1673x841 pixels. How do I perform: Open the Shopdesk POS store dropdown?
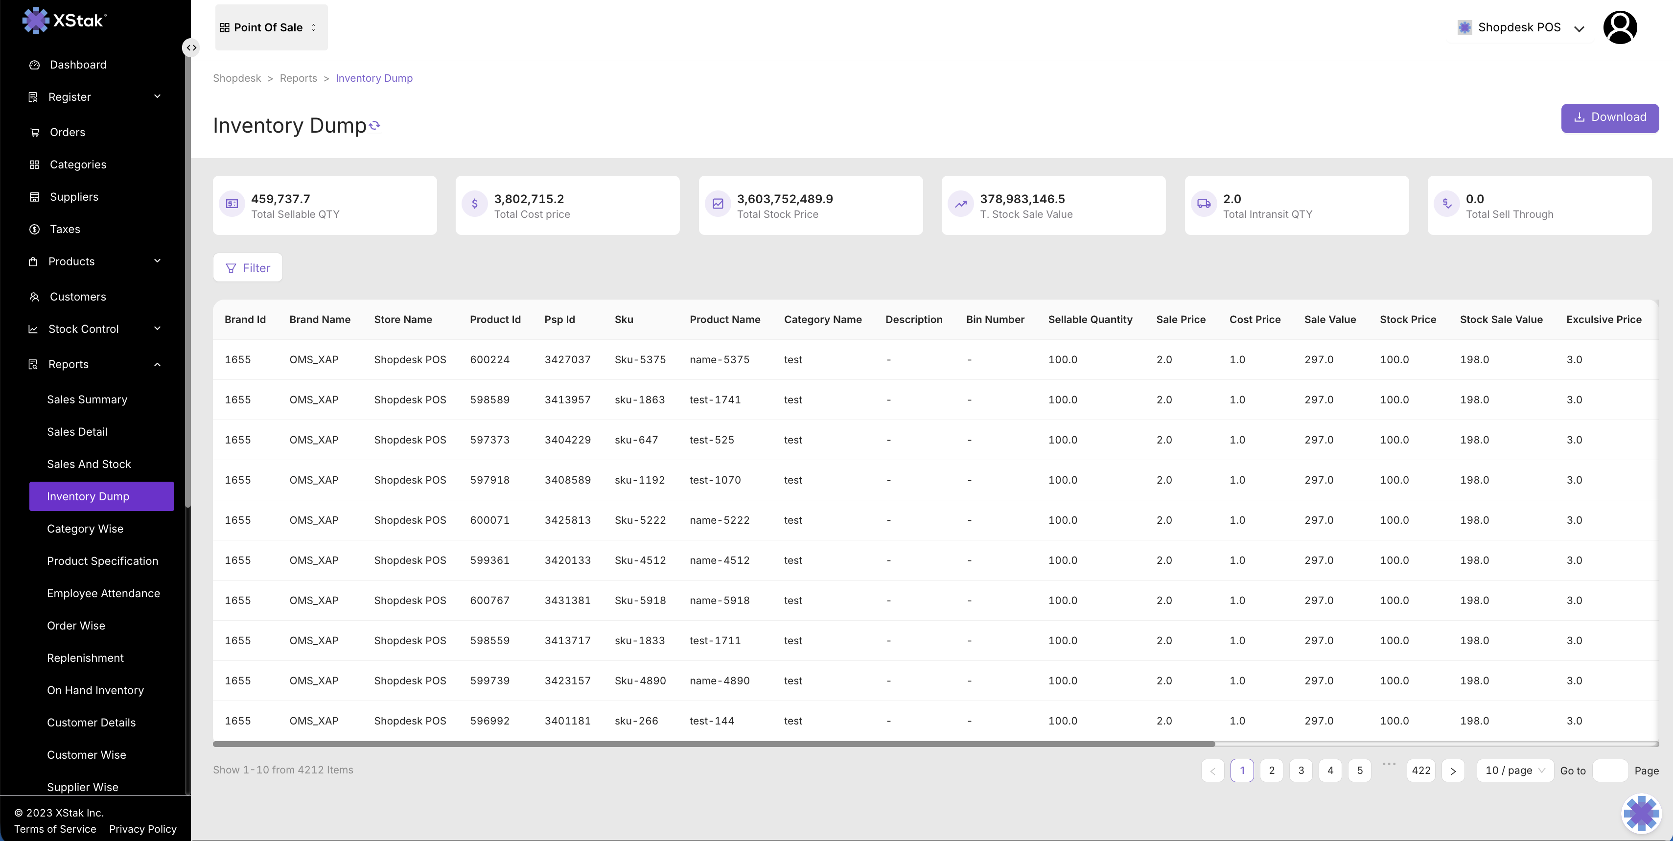pyautogui.click(x=1521, y=27)
